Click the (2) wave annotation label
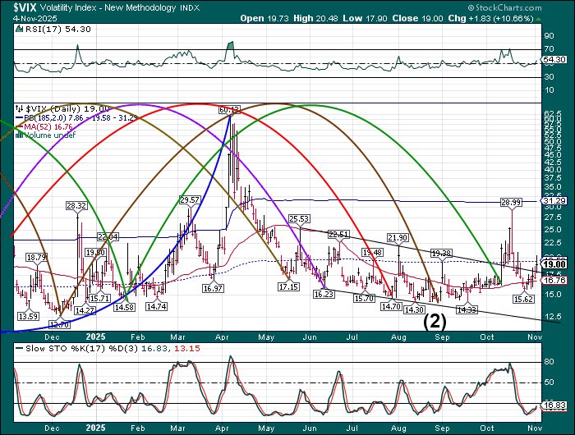Viewport: 575px width, 435px height. point(435,321)
